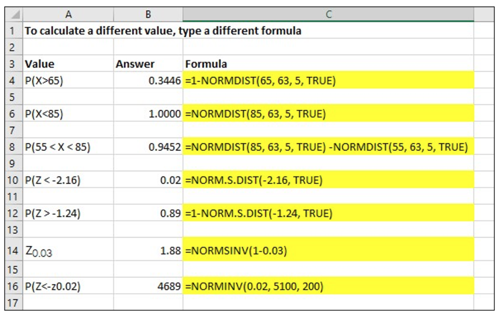Viewport: 499px width, 316px height.
Task: Select the 'Value' header cell
Action: (x=68, y=64)
